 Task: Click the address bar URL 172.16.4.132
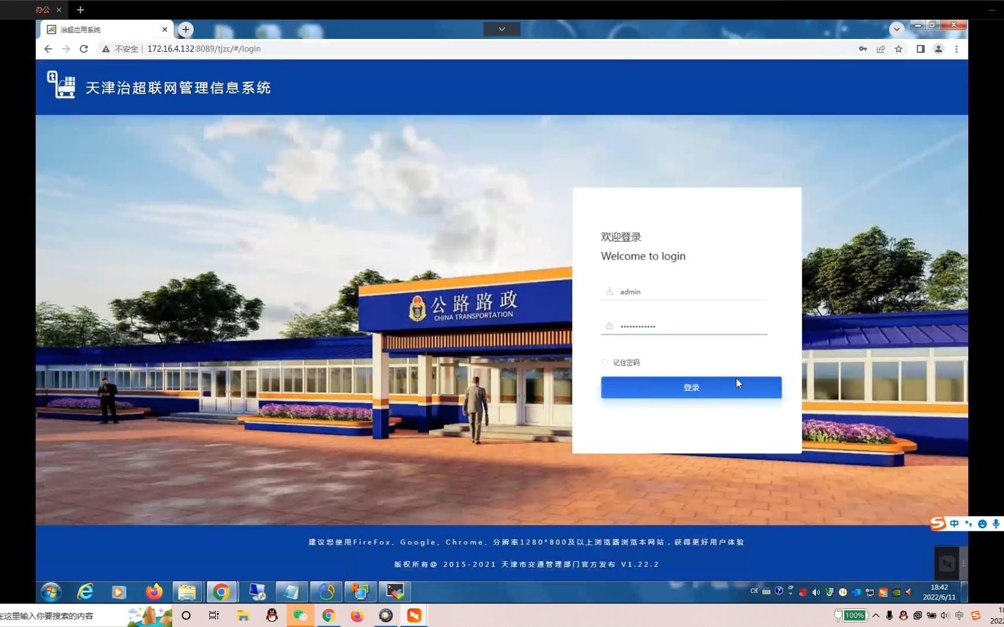point(204,49)
